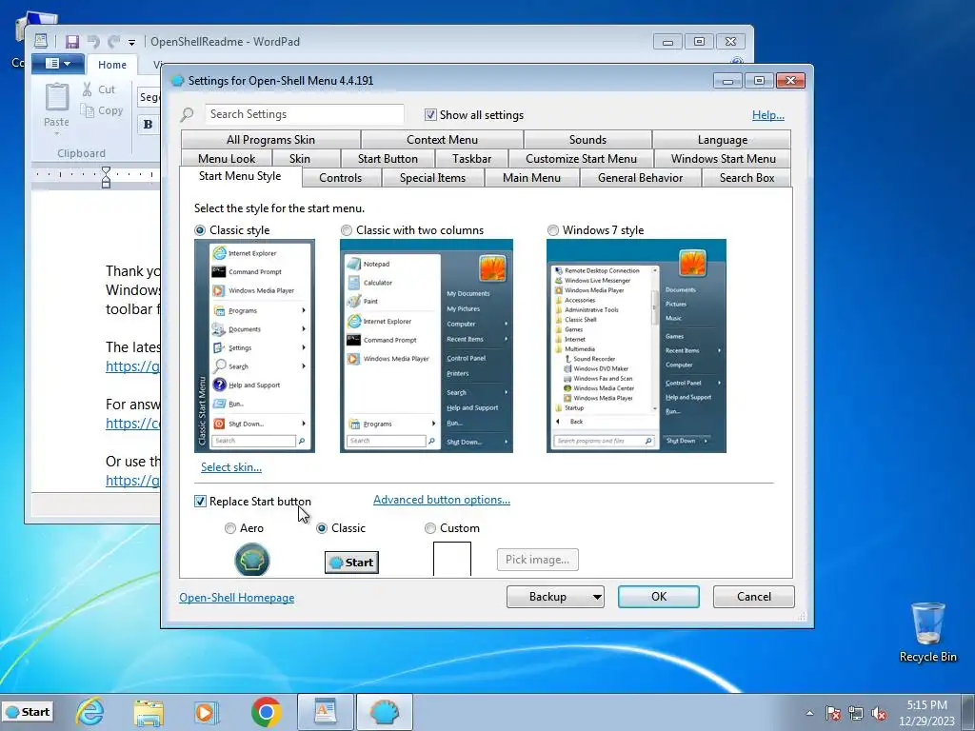Open the Select skin link
The height and width of the screenshot is (731, 975).
pyautogui.click(x=231, y=467)
